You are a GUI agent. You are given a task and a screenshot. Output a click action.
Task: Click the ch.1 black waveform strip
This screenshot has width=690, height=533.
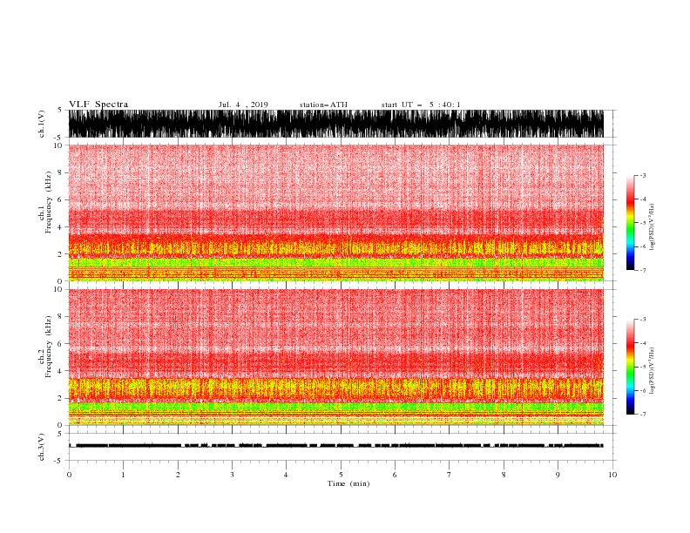pyautogui.click(x=335, y=124)
